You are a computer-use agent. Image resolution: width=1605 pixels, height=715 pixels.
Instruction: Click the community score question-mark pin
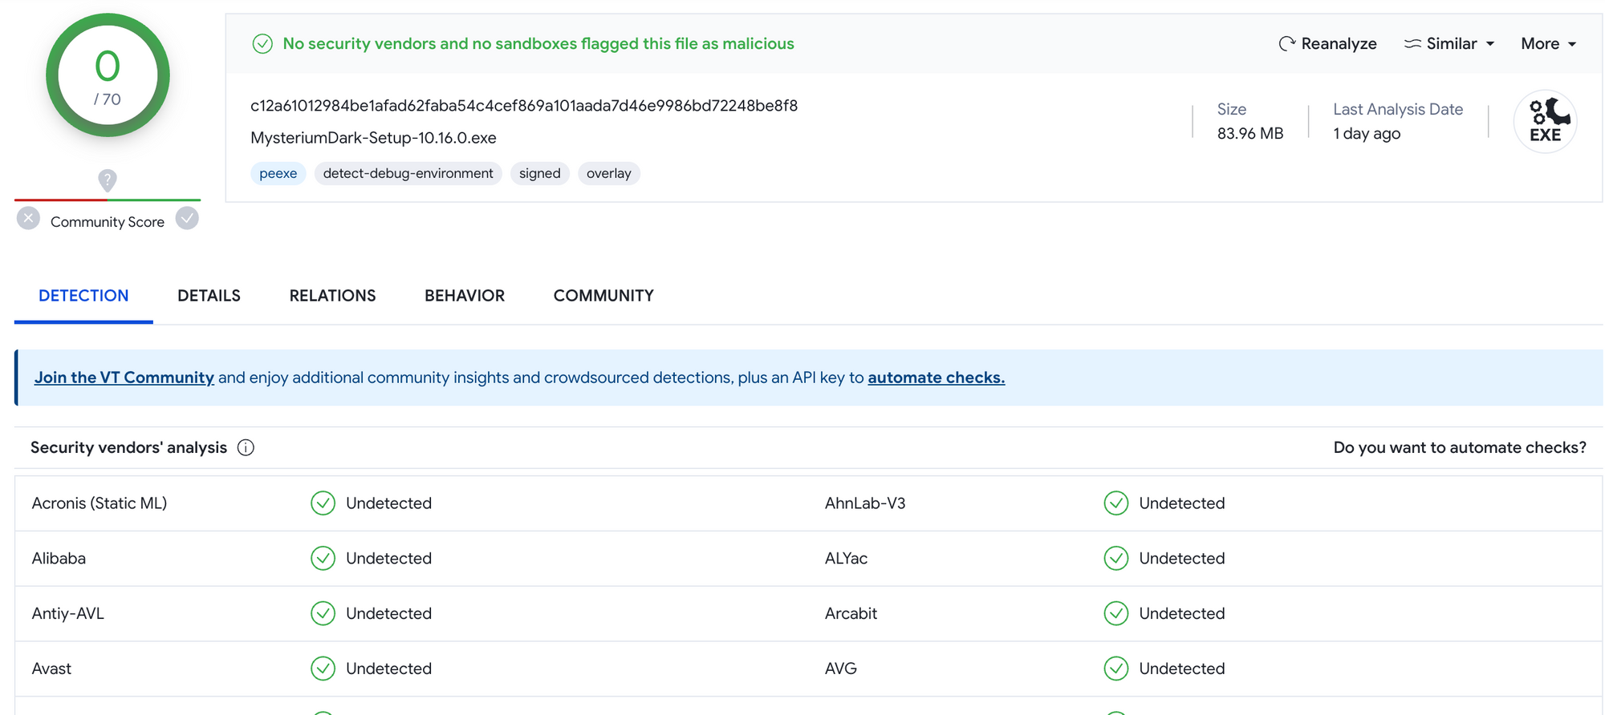[108, 180]
